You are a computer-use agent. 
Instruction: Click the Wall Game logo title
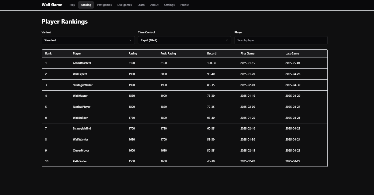point(52,5)
